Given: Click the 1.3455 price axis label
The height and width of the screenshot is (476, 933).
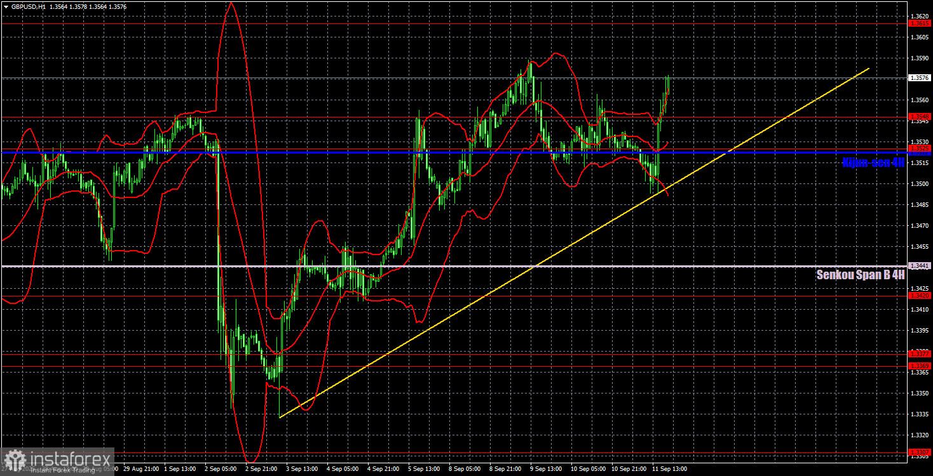Looking at the screenshot, I should tap(920, 247).
